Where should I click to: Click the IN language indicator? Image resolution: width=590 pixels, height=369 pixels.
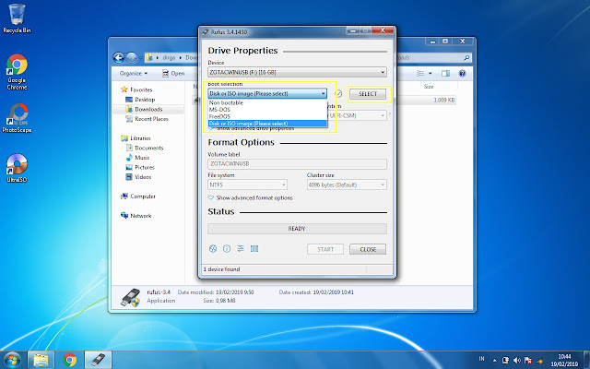tap(481, 359)
